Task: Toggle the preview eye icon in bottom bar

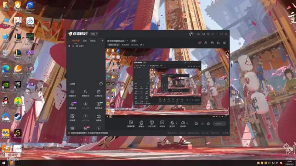Action: pos(202,124)
